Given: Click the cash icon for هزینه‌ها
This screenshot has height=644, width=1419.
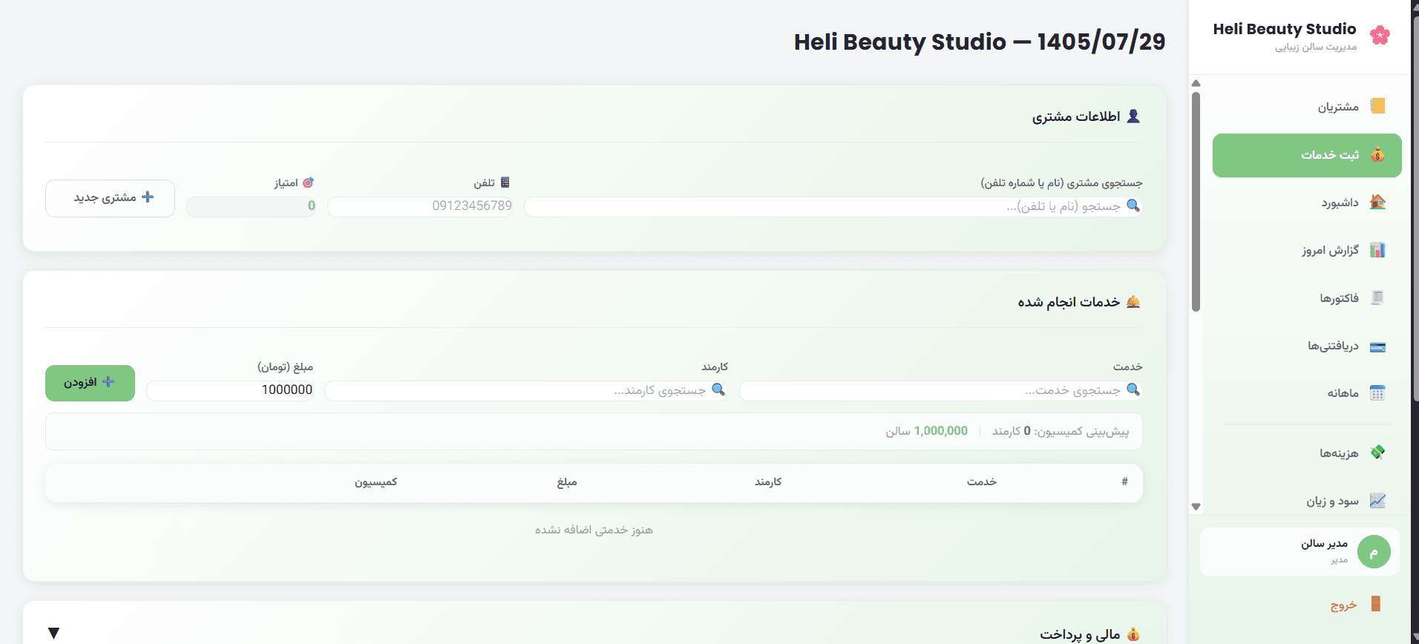Looking at the screenshot, I should (1377, 453).
